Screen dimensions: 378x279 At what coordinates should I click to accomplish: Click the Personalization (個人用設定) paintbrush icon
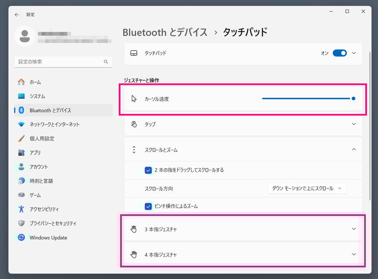coord(21,138)
